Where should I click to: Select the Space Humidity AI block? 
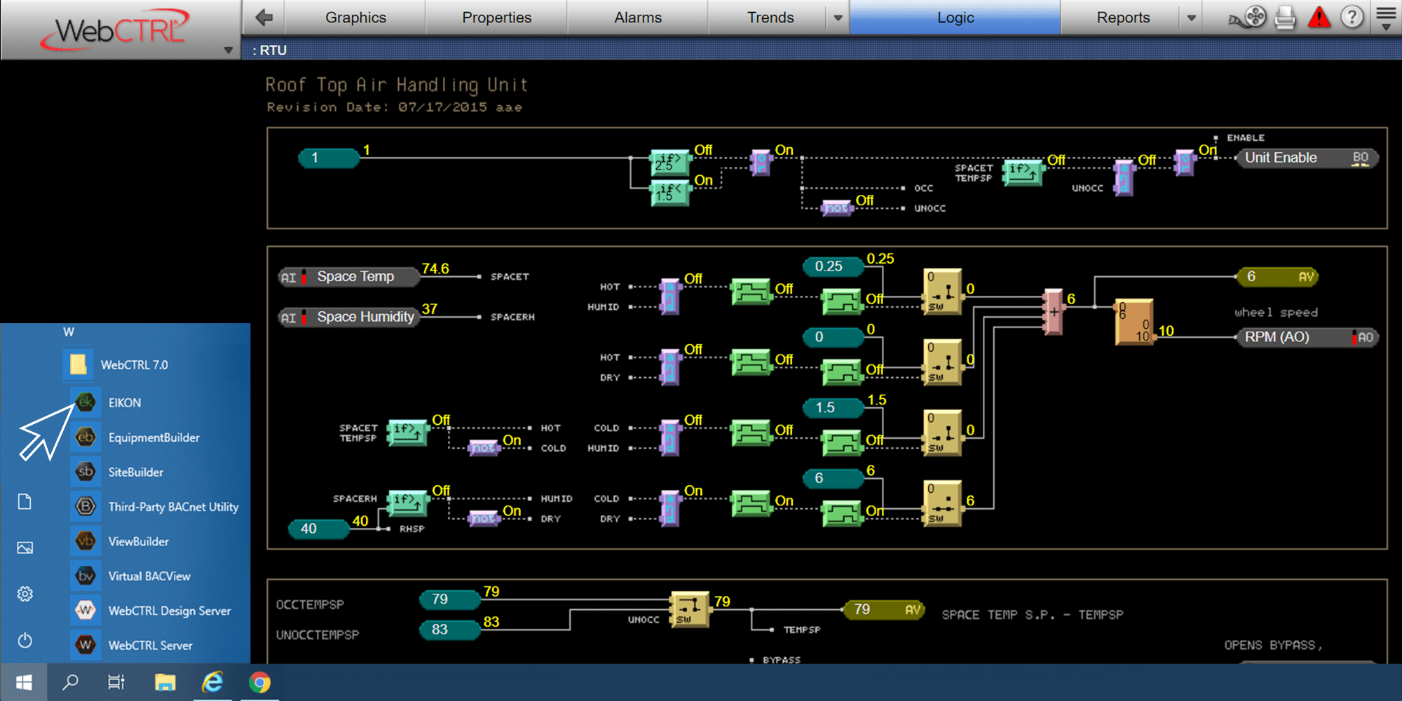(348, 317)
